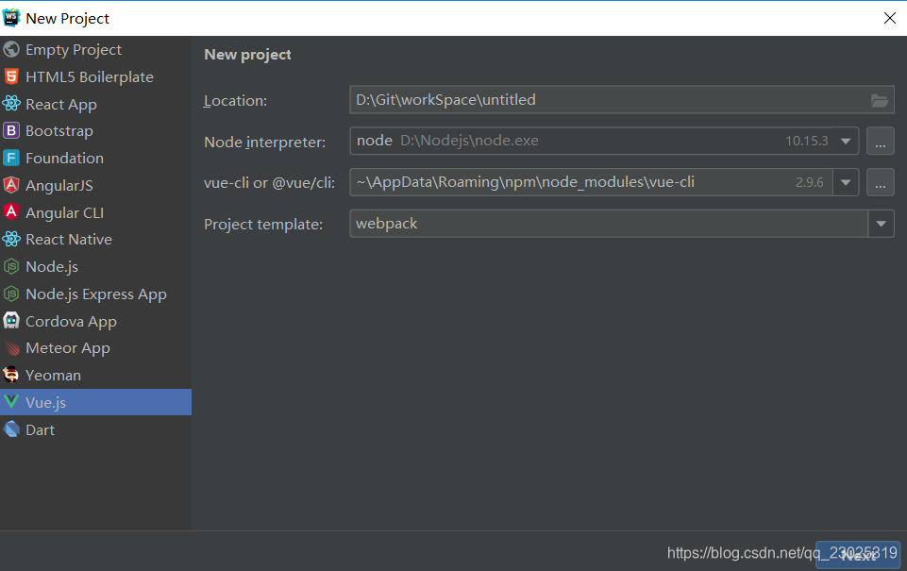Choose Dart project type
This screenshot has width=907, height=571.
pos(95,429)
